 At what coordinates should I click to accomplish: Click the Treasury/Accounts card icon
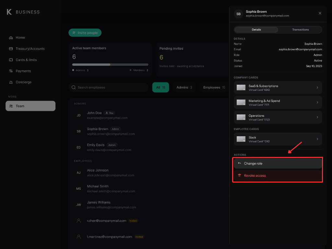click(11, 49)
